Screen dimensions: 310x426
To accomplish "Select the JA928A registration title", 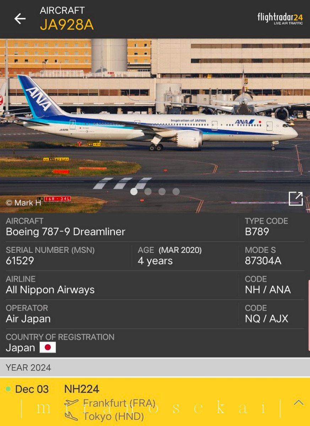I will [67, 24].
